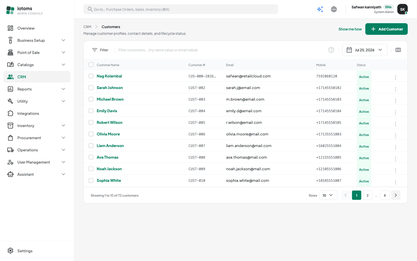Click the Show me how link

pos(350,29)
